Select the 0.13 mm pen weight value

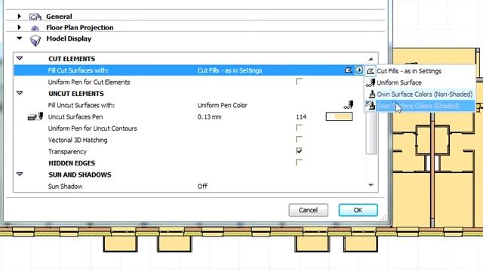tap(210, 117)
